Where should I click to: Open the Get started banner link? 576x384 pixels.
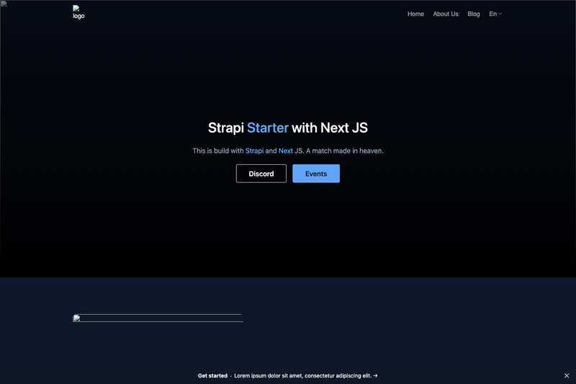click(x=287, y=375)
